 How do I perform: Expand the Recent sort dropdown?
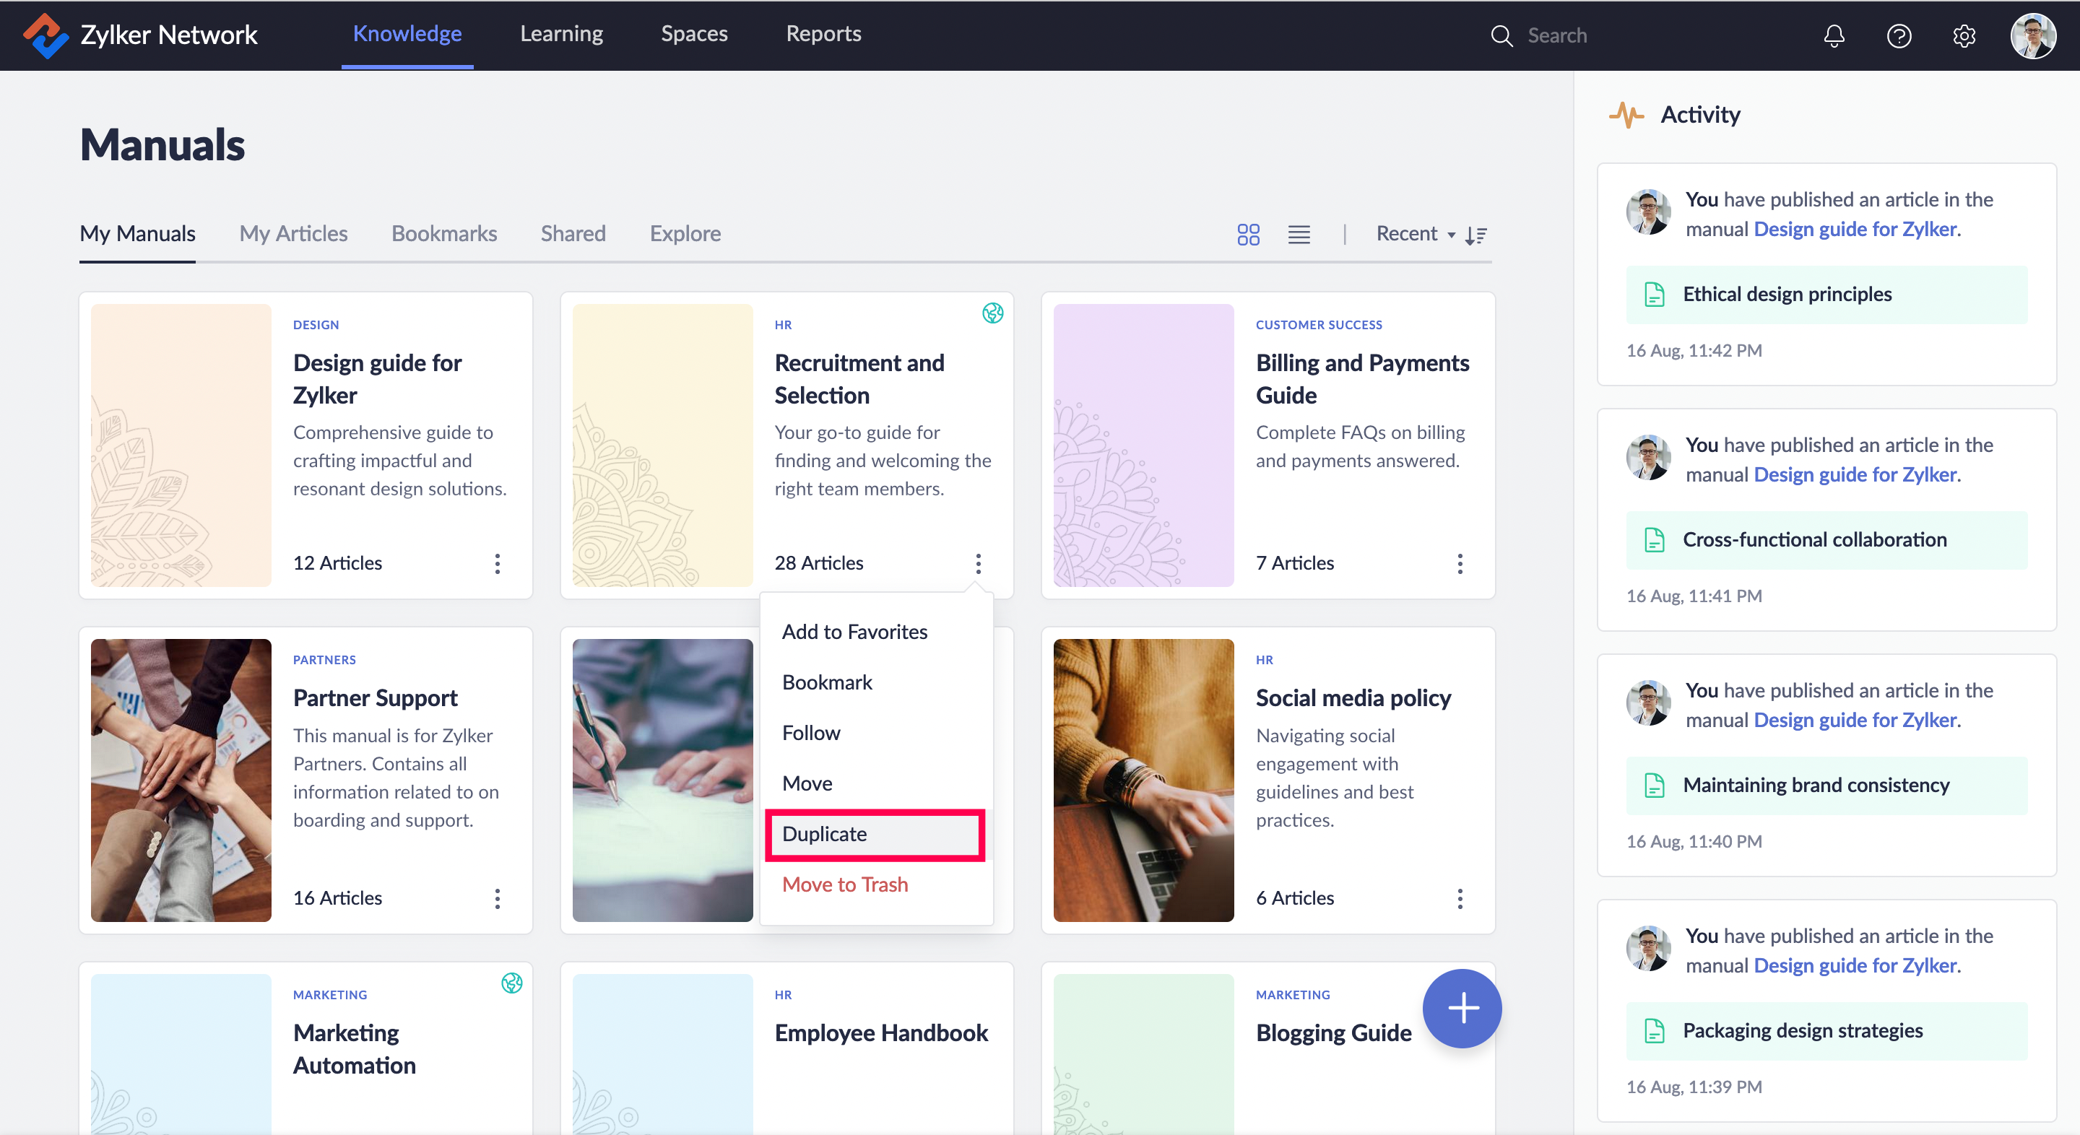point(1415,234)
